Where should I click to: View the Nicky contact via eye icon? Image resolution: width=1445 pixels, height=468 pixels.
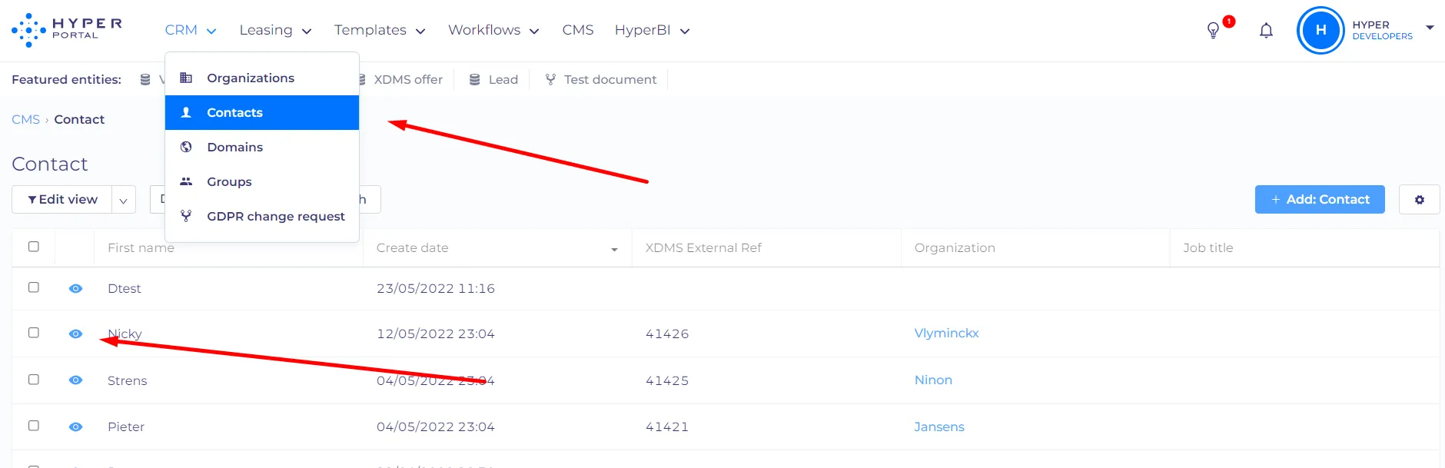click(75, 334)
